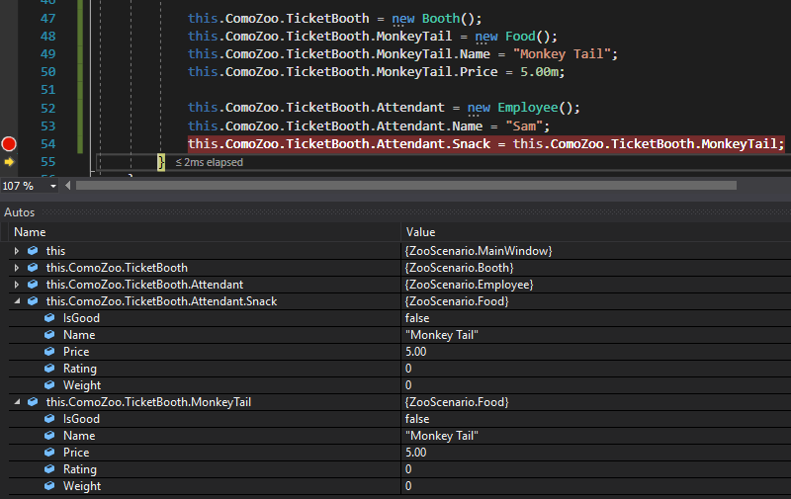Click the red breakpoint on line 54
The image size is (791, 499).
(10, 144)
